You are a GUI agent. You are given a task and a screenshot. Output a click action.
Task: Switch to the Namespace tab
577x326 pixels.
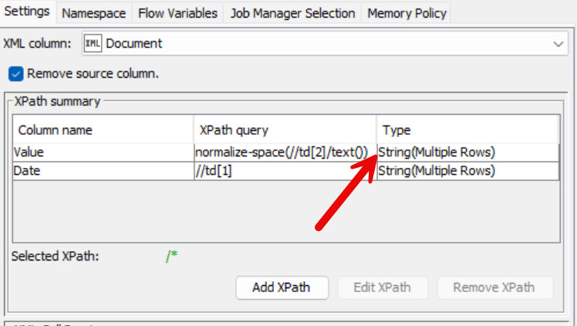(x=93, y=13)
